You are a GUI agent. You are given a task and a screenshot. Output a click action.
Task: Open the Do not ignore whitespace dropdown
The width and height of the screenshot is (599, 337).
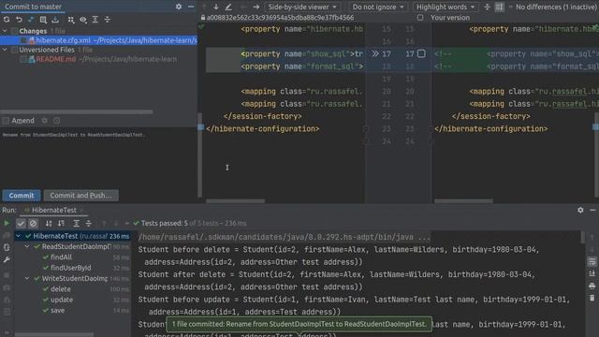(377, 7)
